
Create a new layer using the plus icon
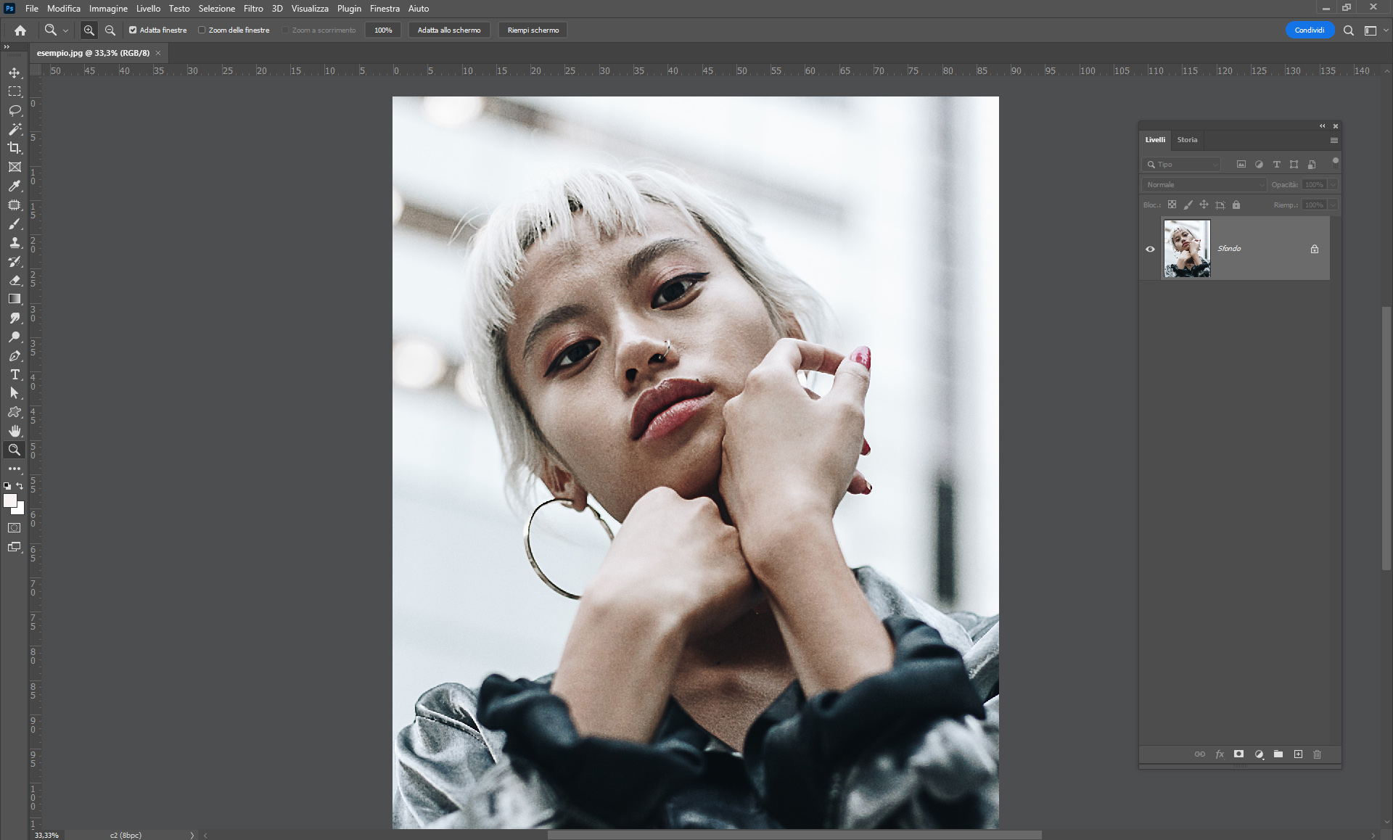[1298, 754]
